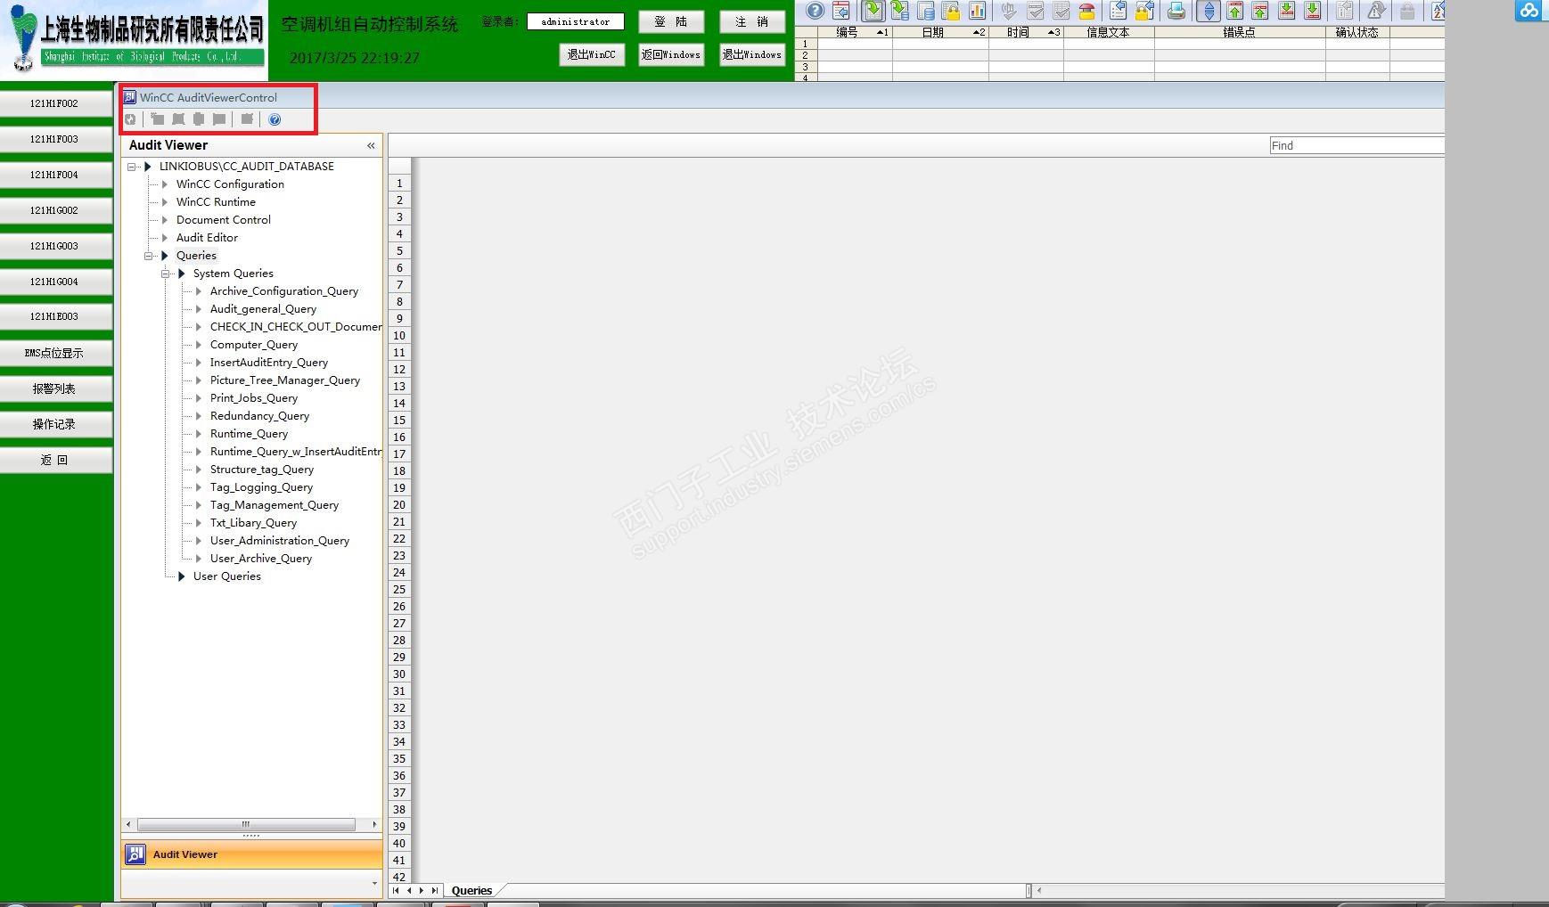Sort alarms by the 编号 column header
Screen dimensions: 1549x907
point(855,32)
